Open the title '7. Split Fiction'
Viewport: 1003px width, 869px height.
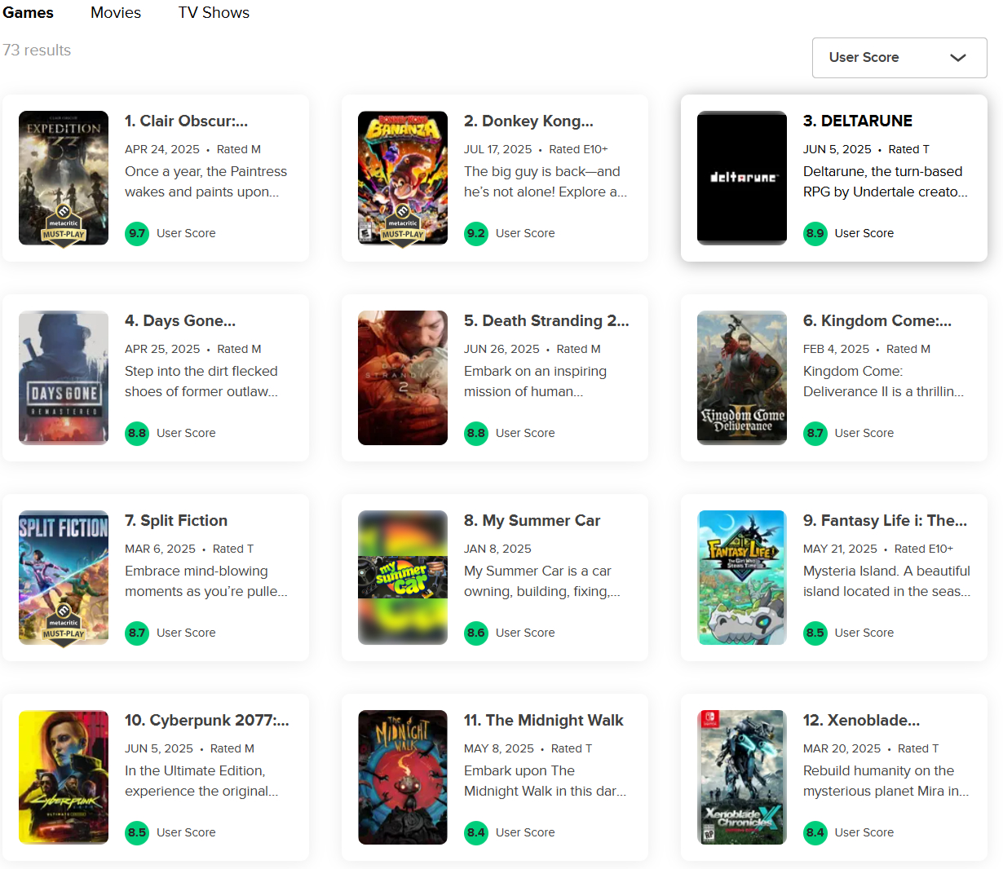[x=176, y=521]
